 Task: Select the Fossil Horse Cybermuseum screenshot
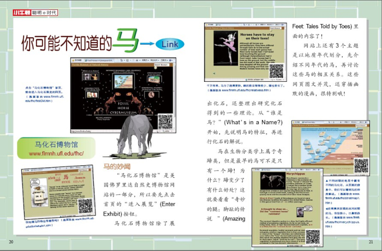point(121,94)
